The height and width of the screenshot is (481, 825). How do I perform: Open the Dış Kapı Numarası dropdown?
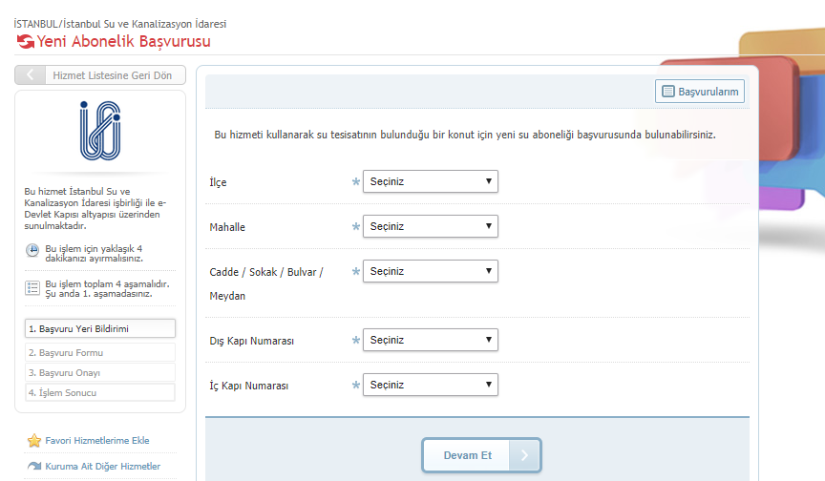pyautogui.click(x=430, y=340)
